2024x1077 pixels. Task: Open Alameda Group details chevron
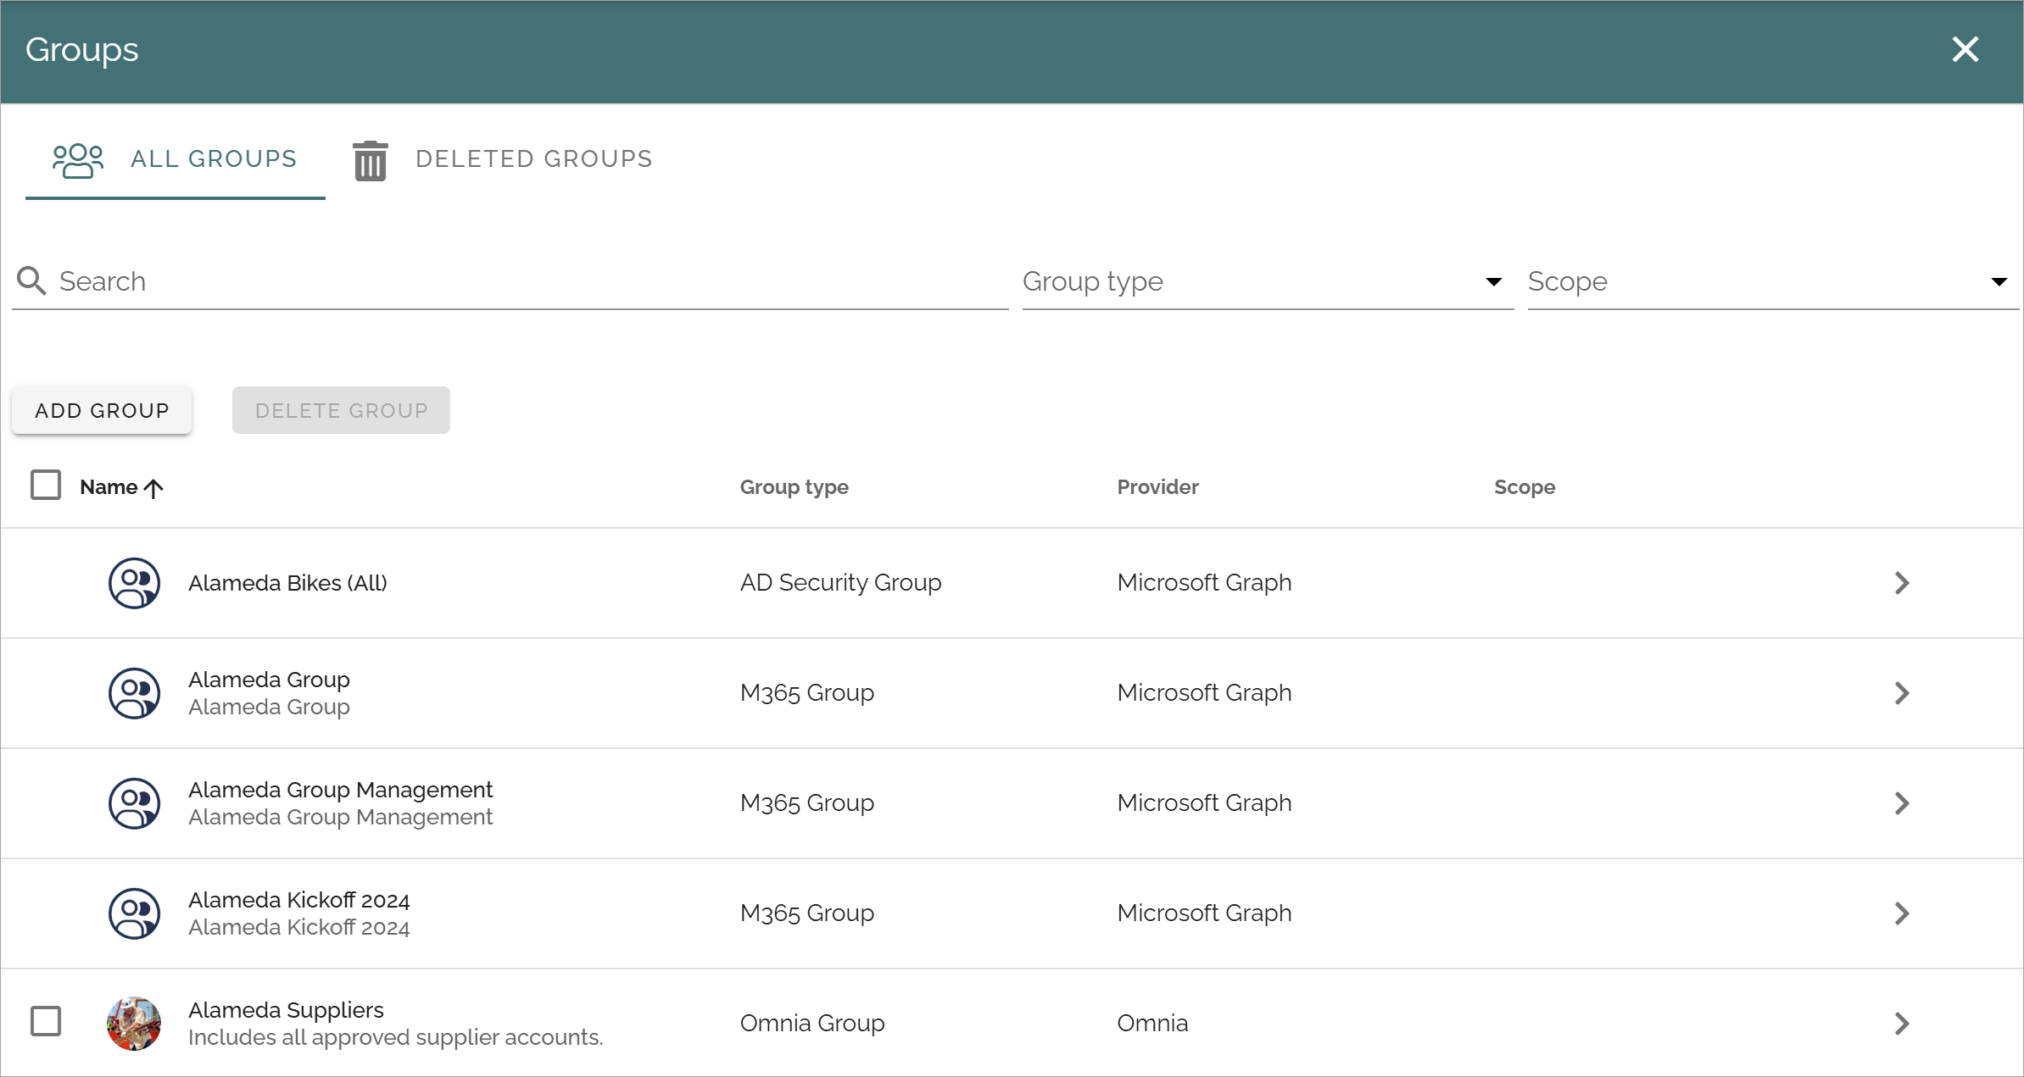1902,693
